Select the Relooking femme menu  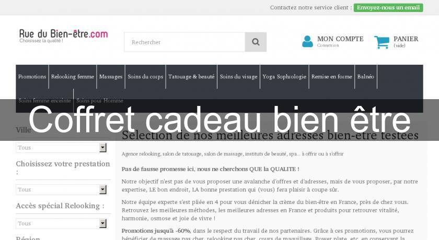(x=73, y=77)
